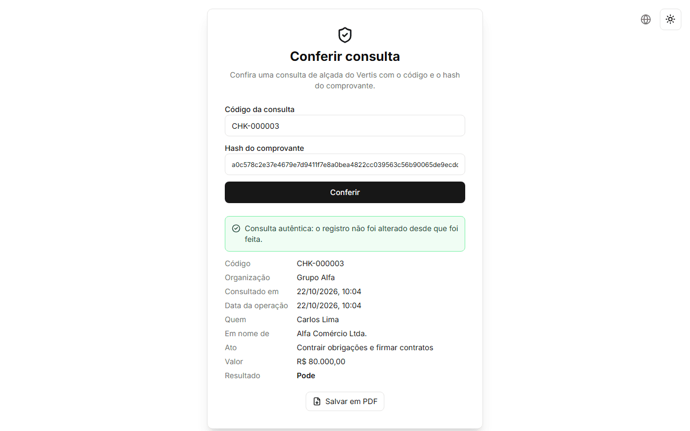690x431 pixels.
Task: Click the R$ 80.000,00 amount
Action: click(x=321, y=362)
